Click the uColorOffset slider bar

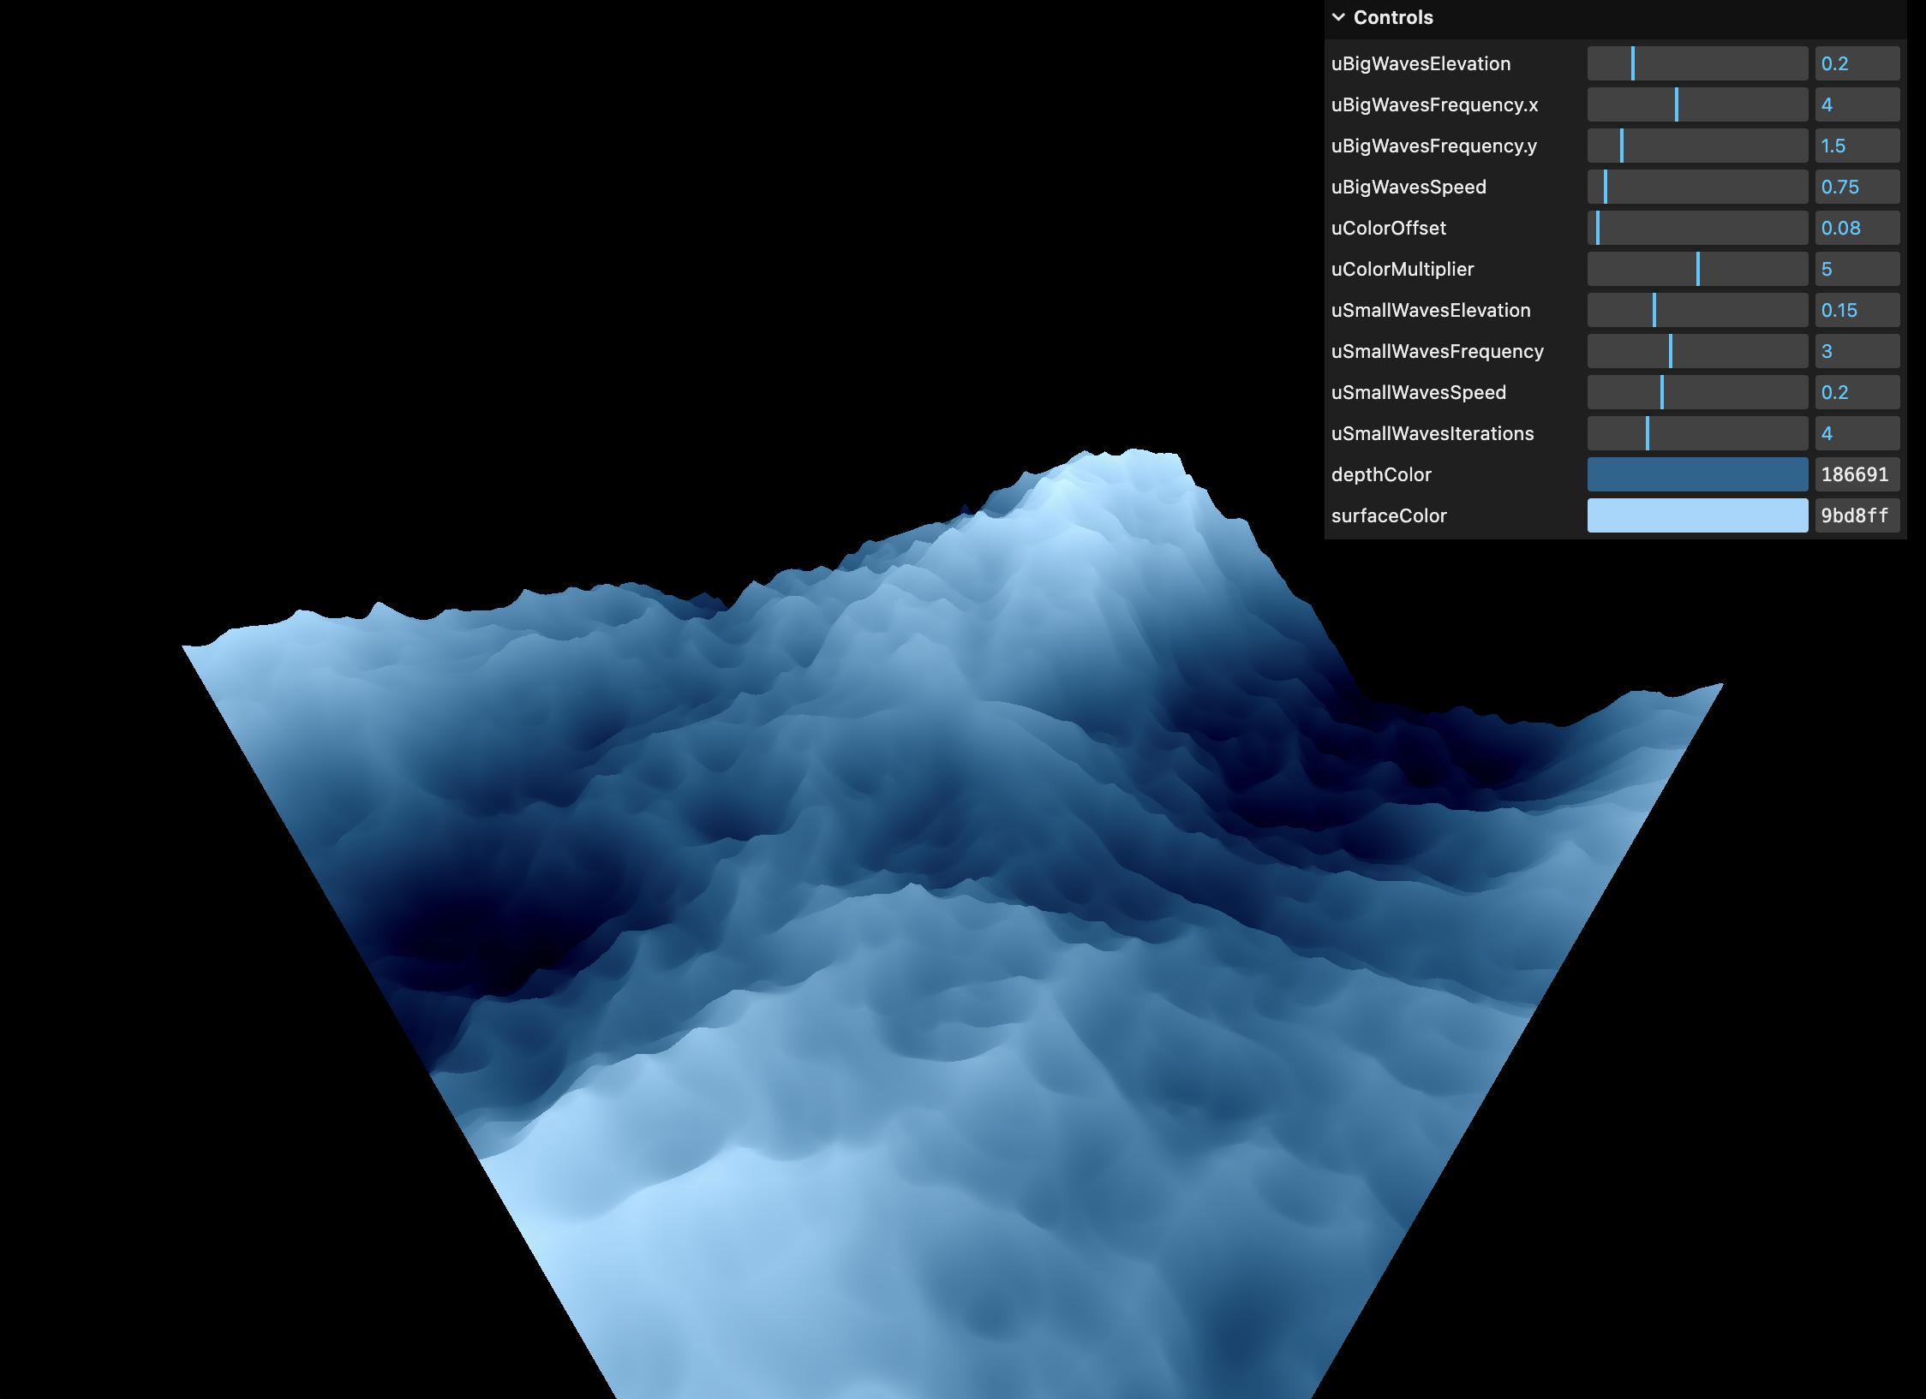(1696, 228)
